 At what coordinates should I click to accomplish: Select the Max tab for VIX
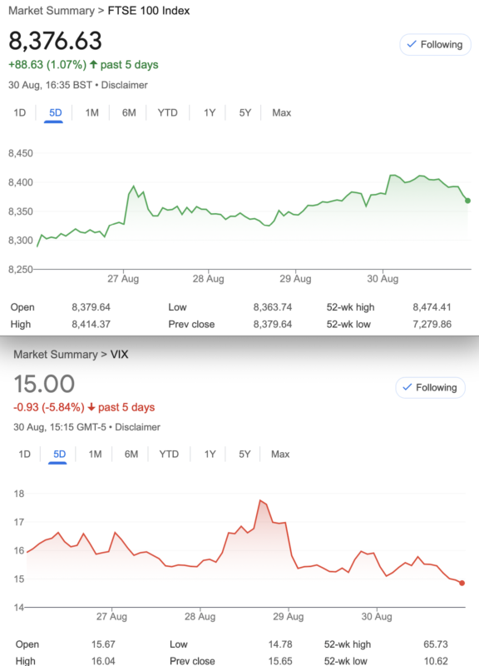click(280, 454)
